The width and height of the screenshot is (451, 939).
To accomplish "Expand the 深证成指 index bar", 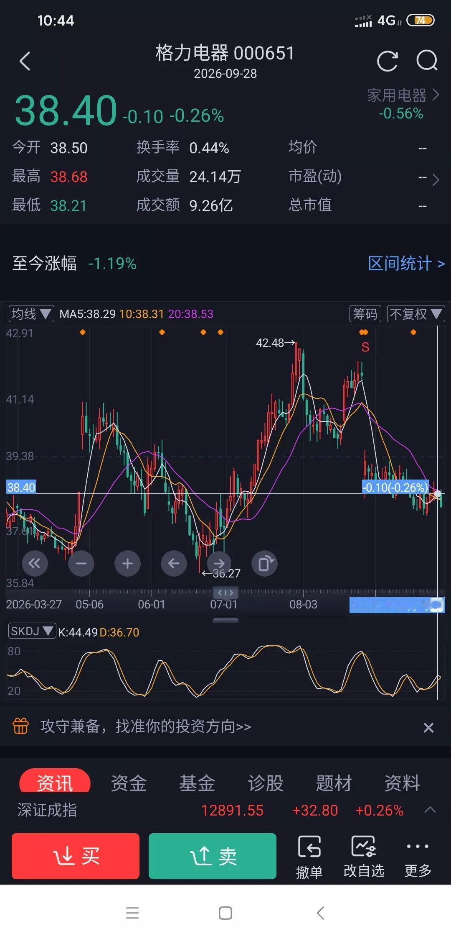I will click(x=430, y=810).
